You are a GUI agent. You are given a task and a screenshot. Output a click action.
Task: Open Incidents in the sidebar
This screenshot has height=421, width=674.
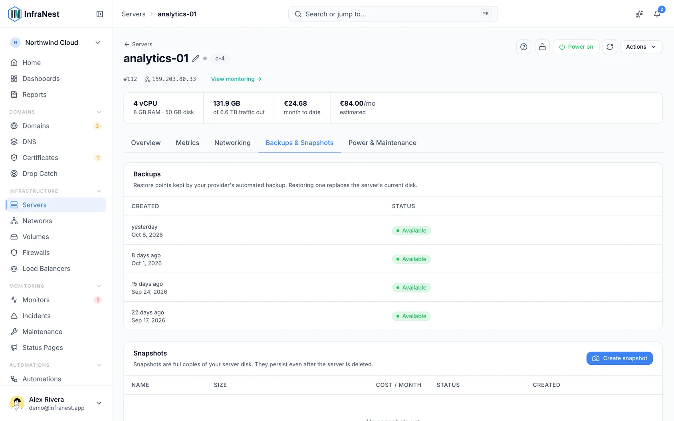56,316
